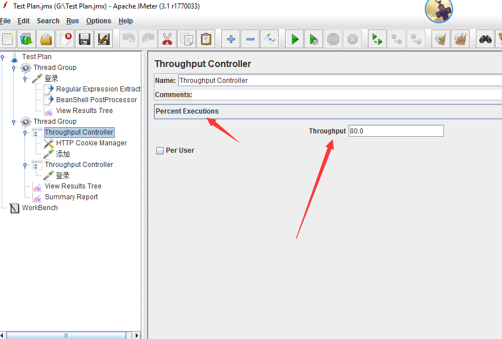The height and width of the screenshot is (339, 502).
Task: Click the Redo arrow icon
Action: [x=148, y=39]
